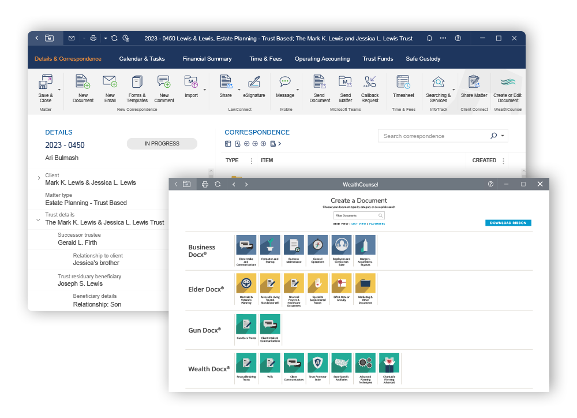Click the DOWNLOAD RIBBON button
This screenshot has width=577, height=418.
[x=508, y=222]
